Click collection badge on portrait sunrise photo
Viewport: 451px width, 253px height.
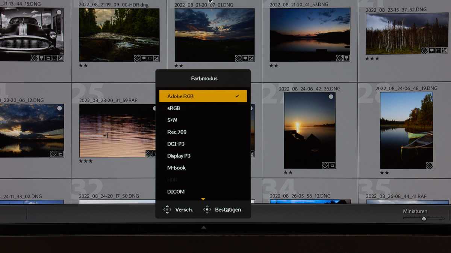click(332, 165)
